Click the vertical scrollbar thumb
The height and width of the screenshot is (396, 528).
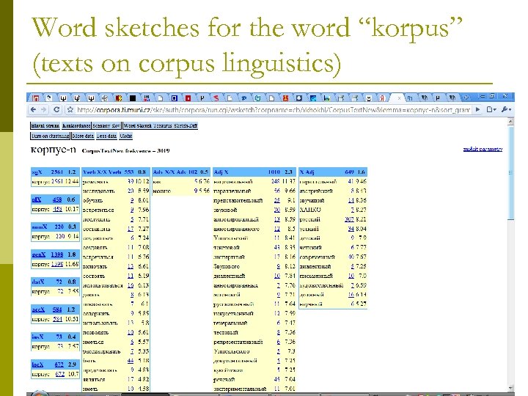(511, 173)
